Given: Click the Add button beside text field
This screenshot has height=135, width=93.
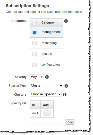Looking at the screenshot, I should (70, 122).
